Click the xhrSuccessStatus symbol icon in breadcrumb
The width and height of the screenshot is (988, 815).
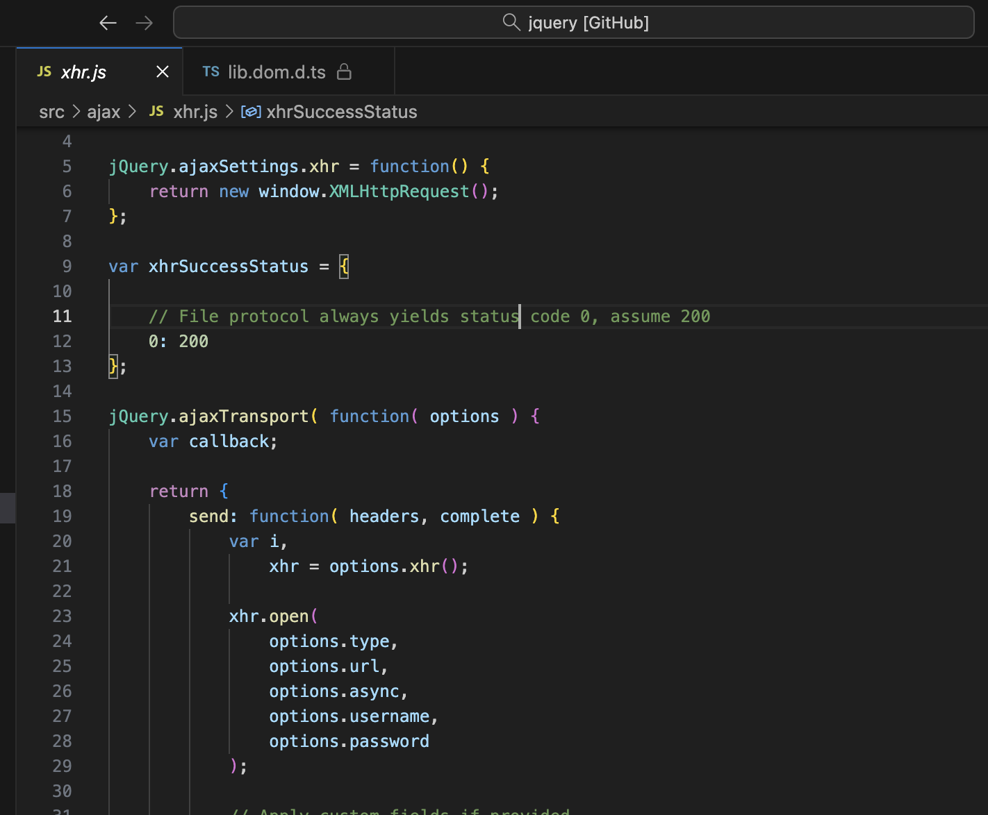tap(251, 111)
